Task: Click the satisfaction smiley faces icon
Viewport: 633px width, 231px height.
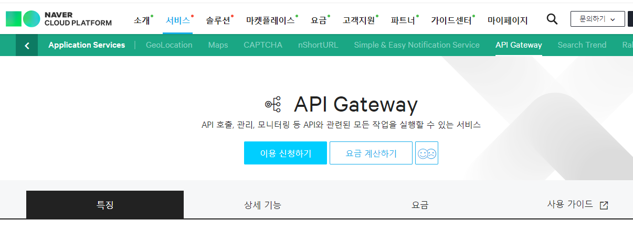Action: (427, 153)
